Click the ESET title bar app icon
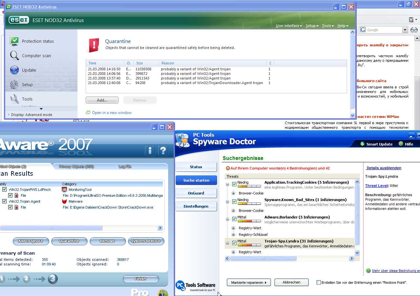420x296 pixels. (x=8, y=7)
